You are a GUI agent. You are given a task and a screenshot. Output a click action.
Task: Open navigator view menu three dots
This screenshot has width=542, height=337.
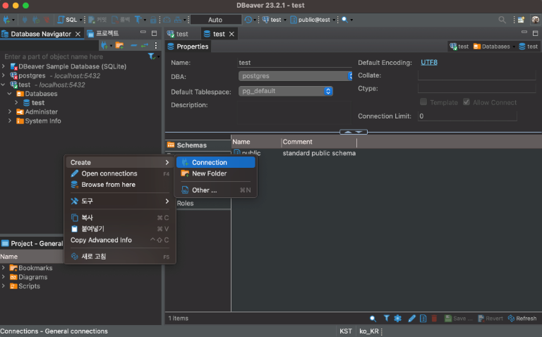pyautogui.click(x=156, y=45)
